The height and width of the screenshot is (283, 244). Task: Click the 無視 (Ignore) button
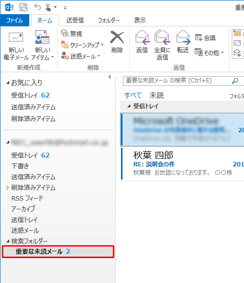coord(72,34)
